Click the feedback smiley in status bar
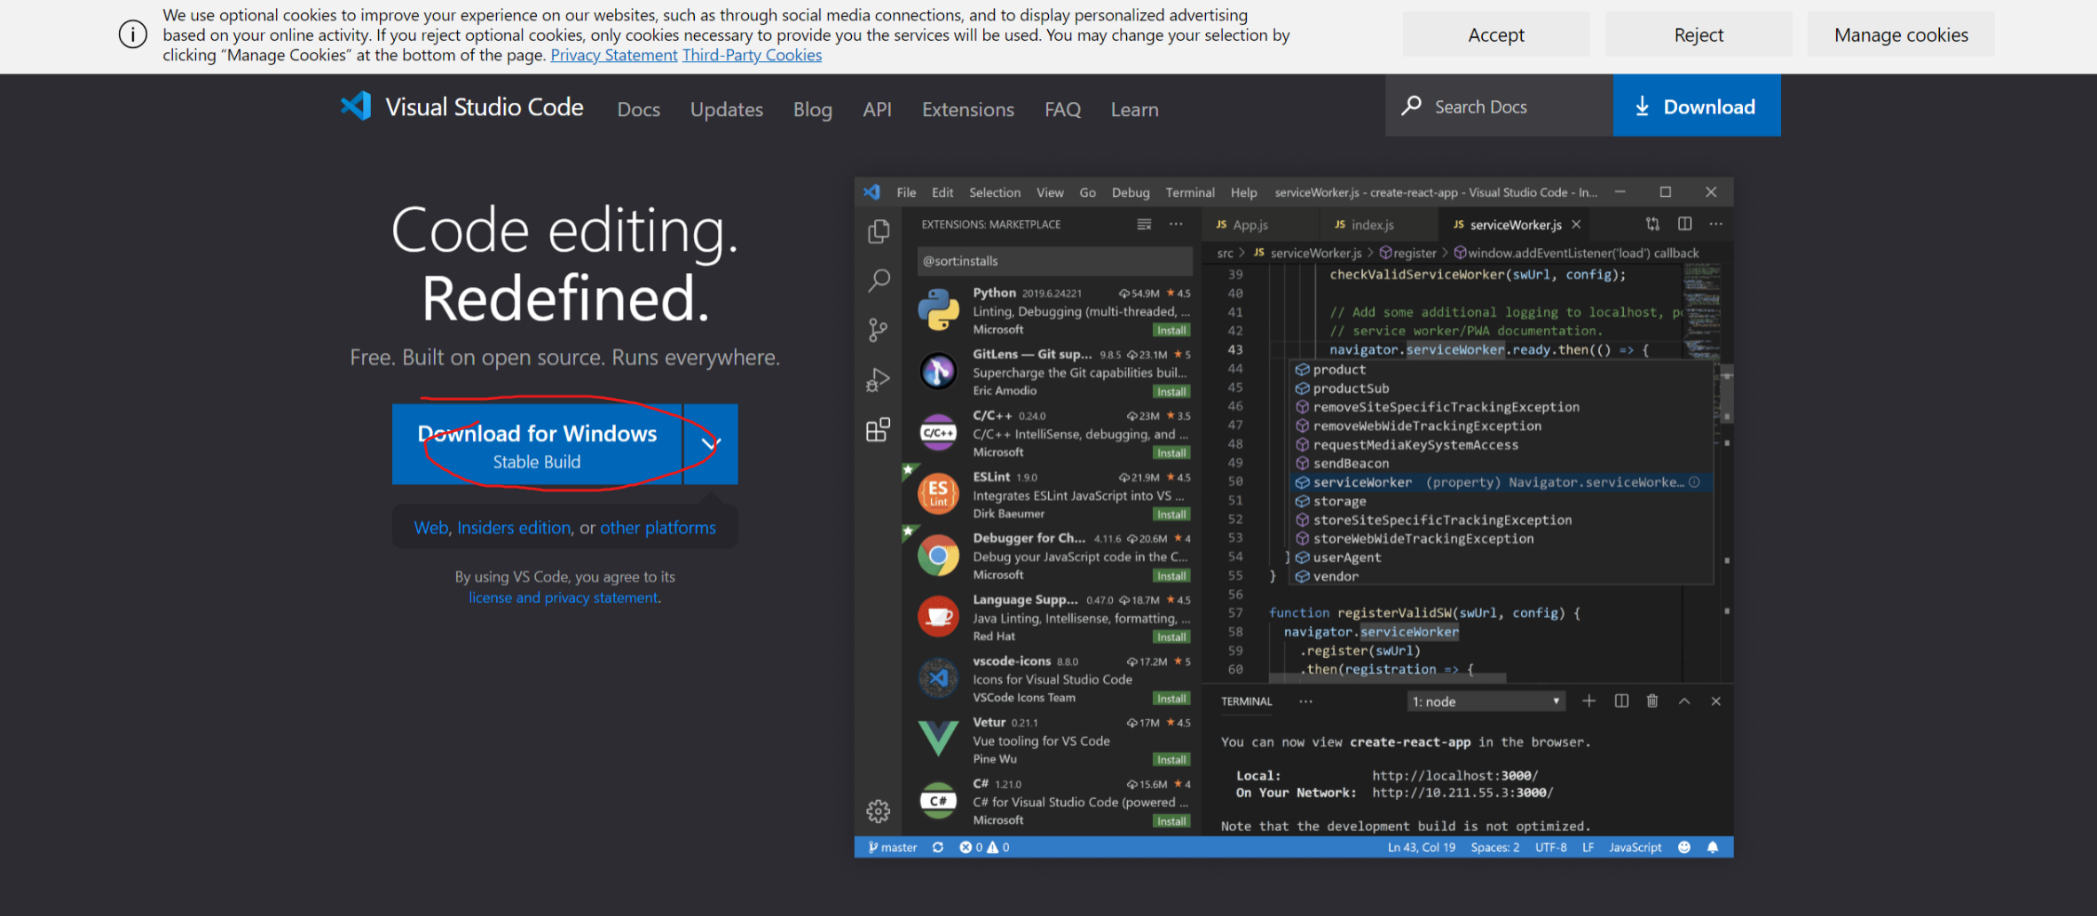This screenshot has height=916, width=2097. [x=1684, y=848]
